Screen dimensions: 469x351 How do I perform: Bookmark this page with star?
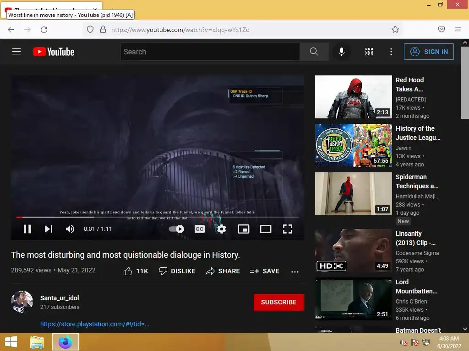(395, 29)
